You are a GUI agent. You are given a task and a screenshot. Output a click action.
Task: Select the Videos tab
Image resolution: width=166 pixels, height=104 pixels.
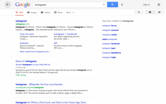(x=46, y=13)
